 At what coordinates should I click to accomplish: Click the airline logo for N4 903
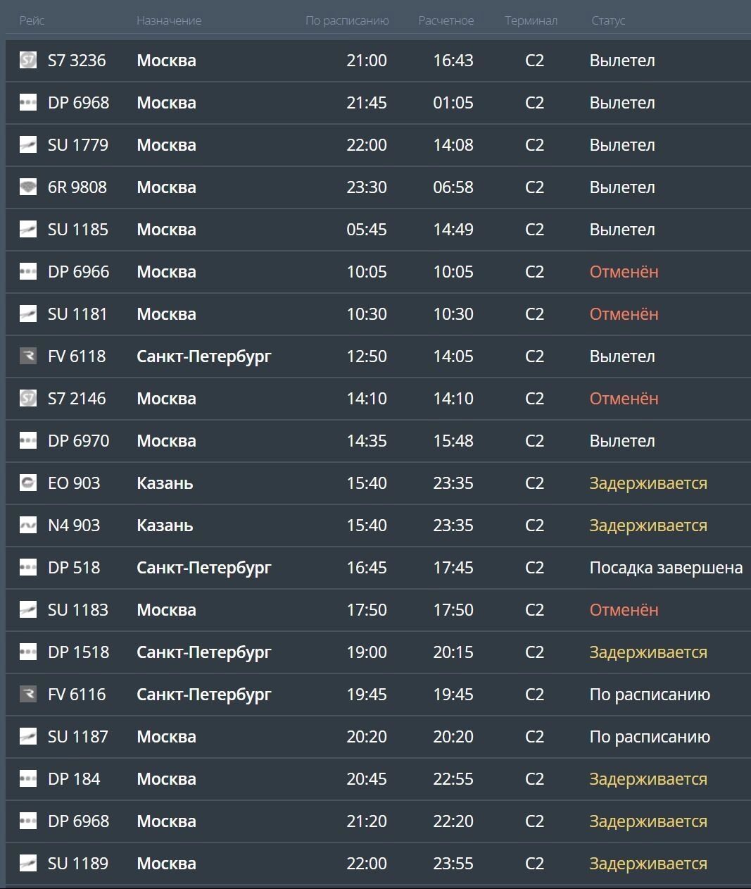[27, 526]
